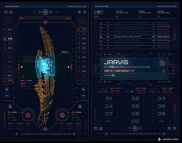This screenshot has height=143, width=182.
Task: Click keypad button 01
Action: [109, 99]
